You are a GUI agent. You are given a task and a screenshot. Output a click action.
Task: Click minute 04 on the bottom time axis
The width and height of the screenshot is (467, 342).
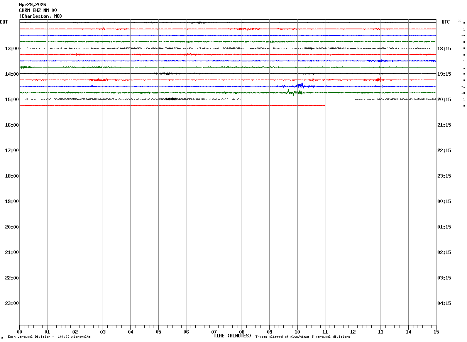(130, 332)
